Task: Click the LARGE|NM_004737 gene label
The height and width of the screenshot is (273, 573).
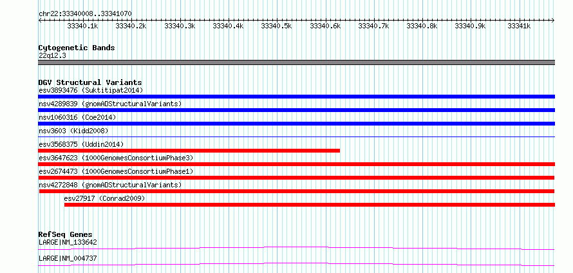Action: tap(68, 258)
